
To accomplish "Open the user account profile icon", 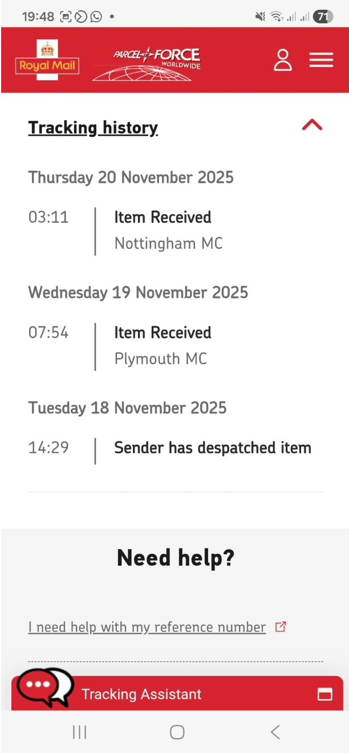I will click(x=282, y=60).
